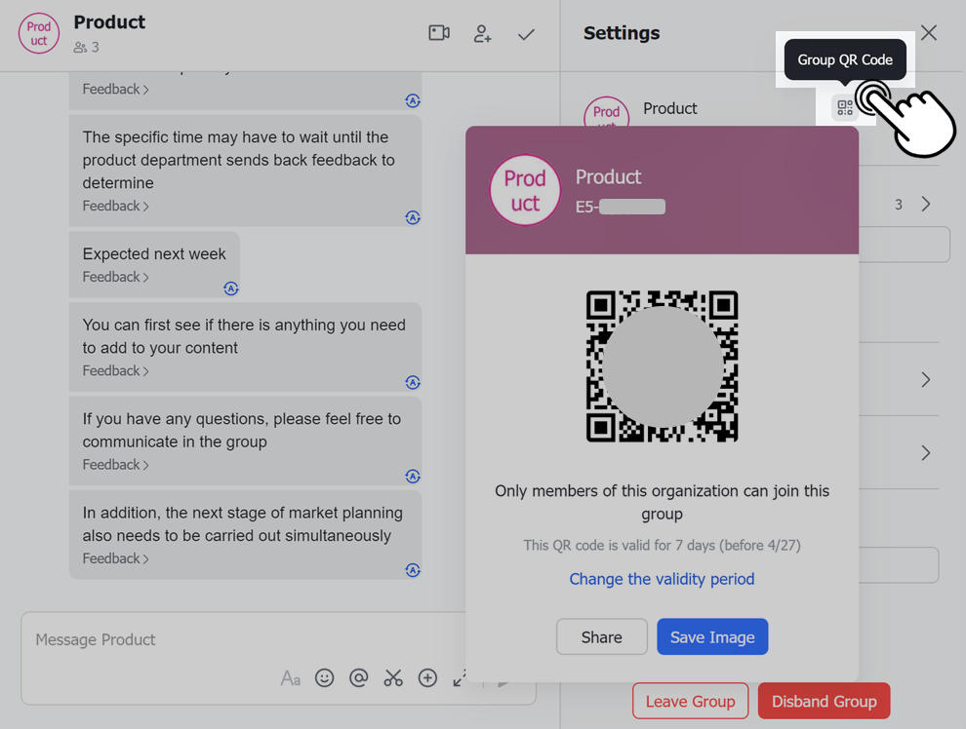This screenshot has height=729, width=966.
Task: Click 'Change the validity period' link
Action: pyautogui.click(x=662, y=579)
